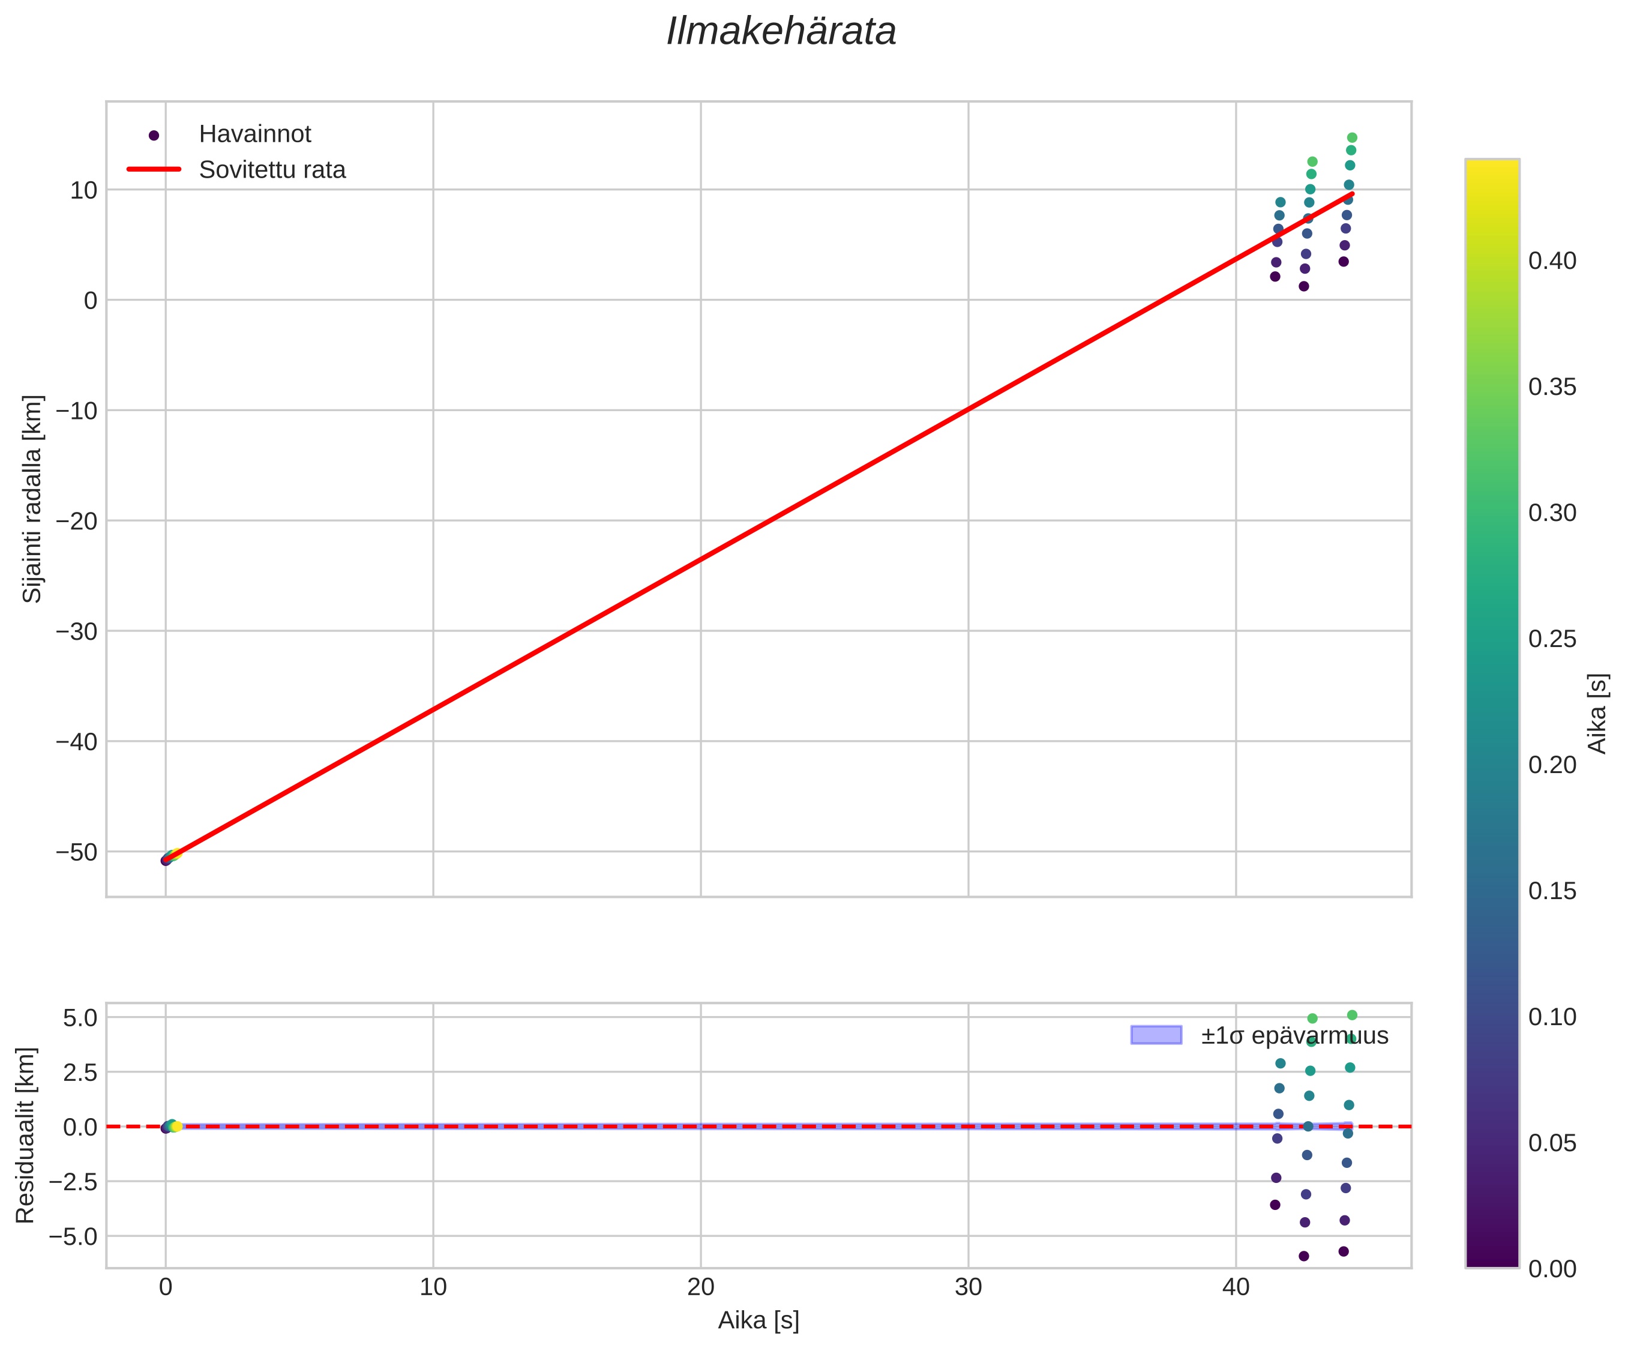Image resolution: width=1625 pixels, height=1348 pixels.
Task: Click the topmost green observation point
Action: point(1352,137)
